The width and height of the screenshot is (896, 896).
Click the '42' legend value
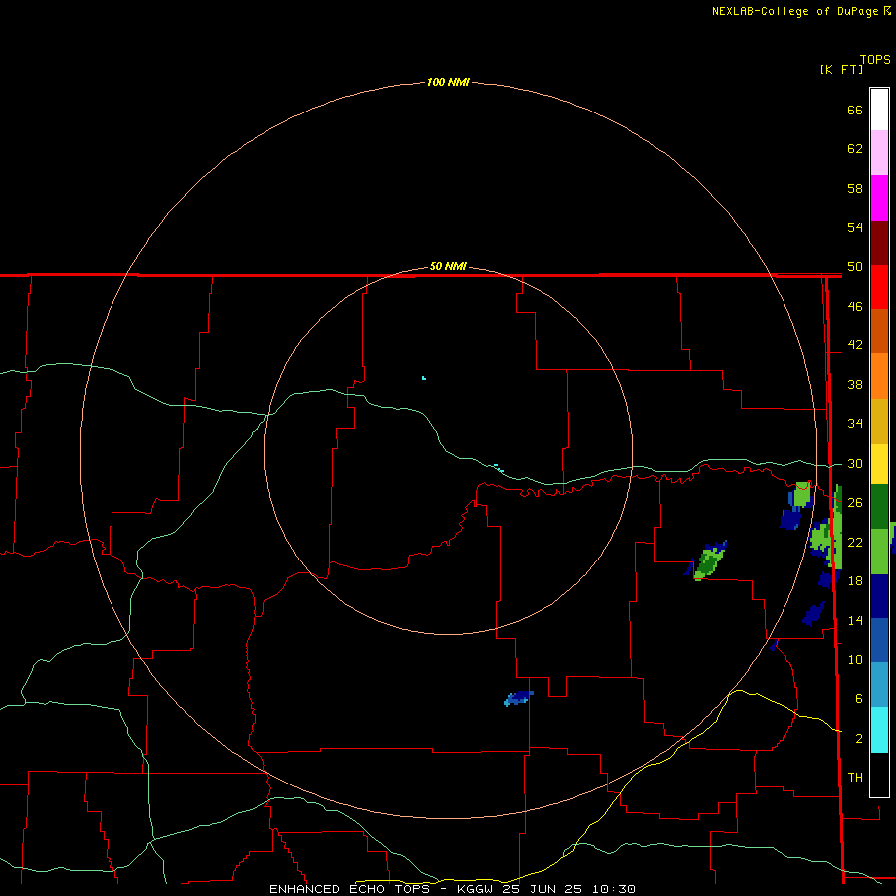point(855,344)
